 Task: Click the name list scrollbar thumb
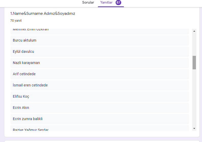pos(194,62)
